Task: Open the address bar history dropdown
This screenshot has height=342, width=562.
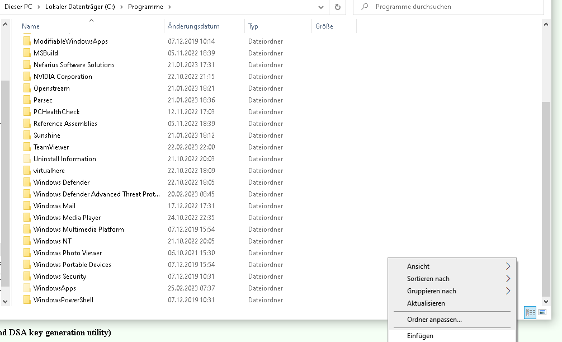Action: point(320,7)
